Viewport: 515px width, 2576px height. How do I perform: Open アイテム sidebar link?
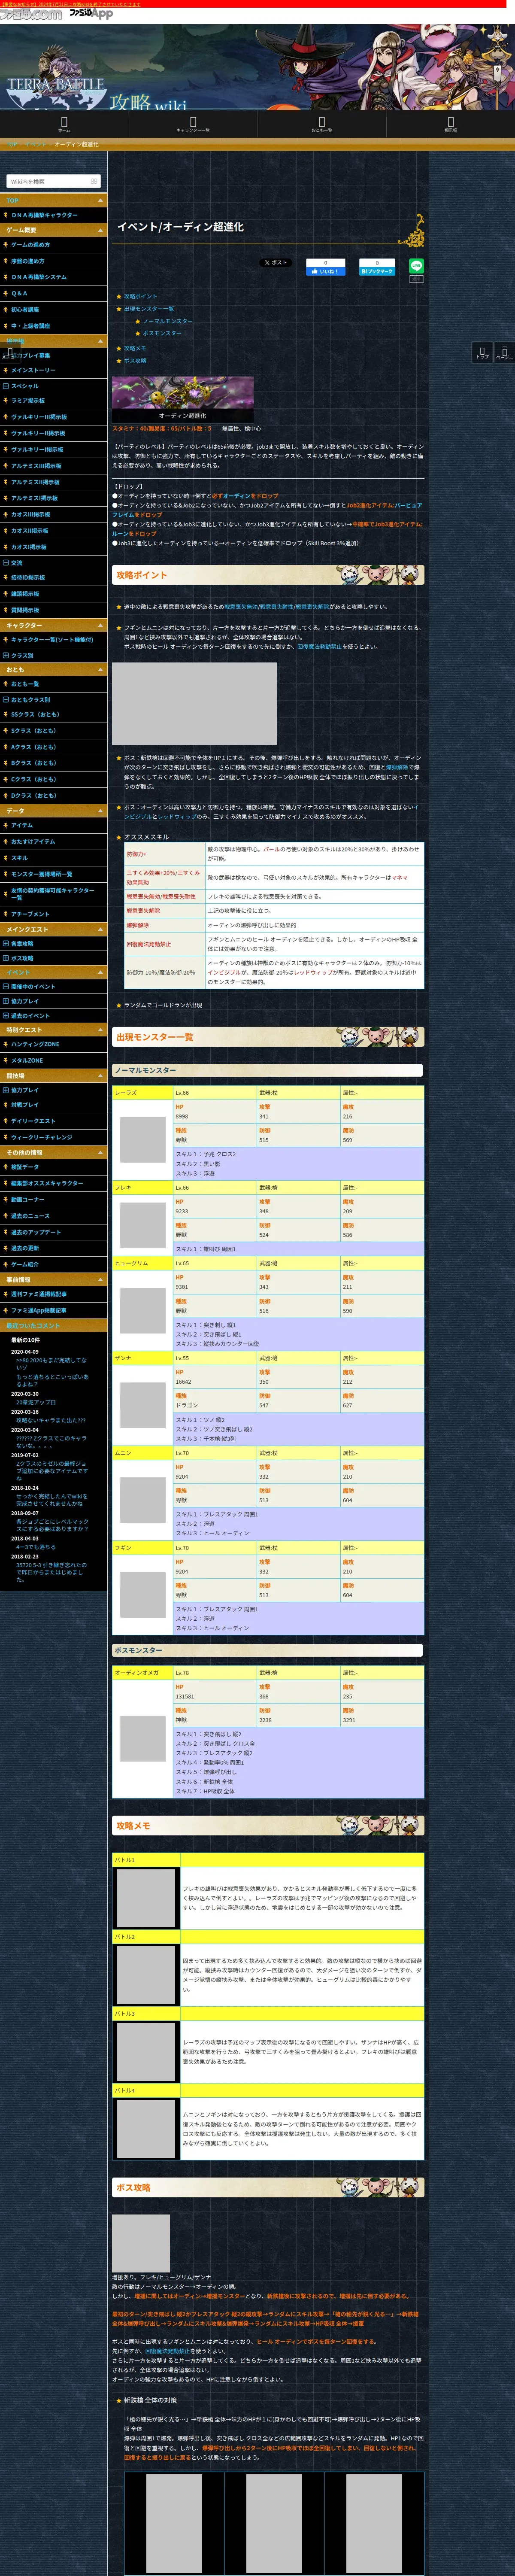22,825
